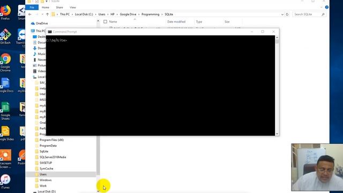Screen dimensions: 343x193
Task: Open address bar history dropdown
Action: point(282,14)
